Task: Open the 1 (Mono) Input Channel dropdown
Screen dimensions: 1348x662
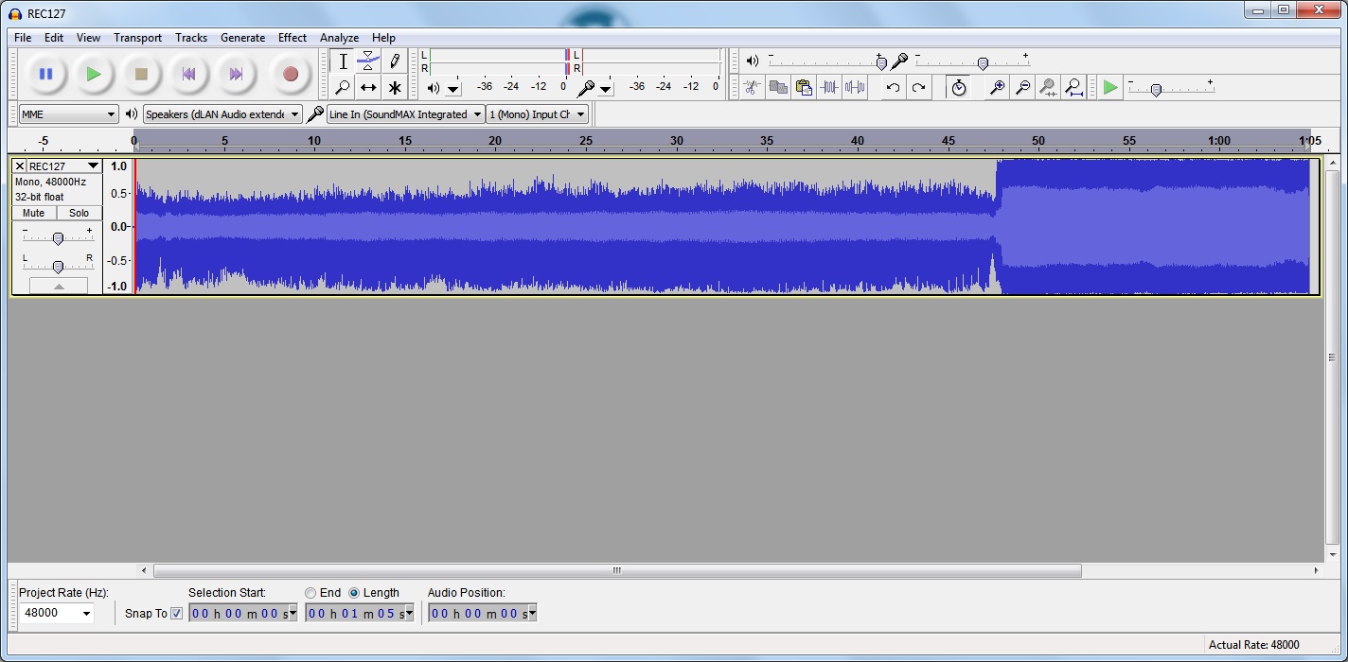Action: 538,114
